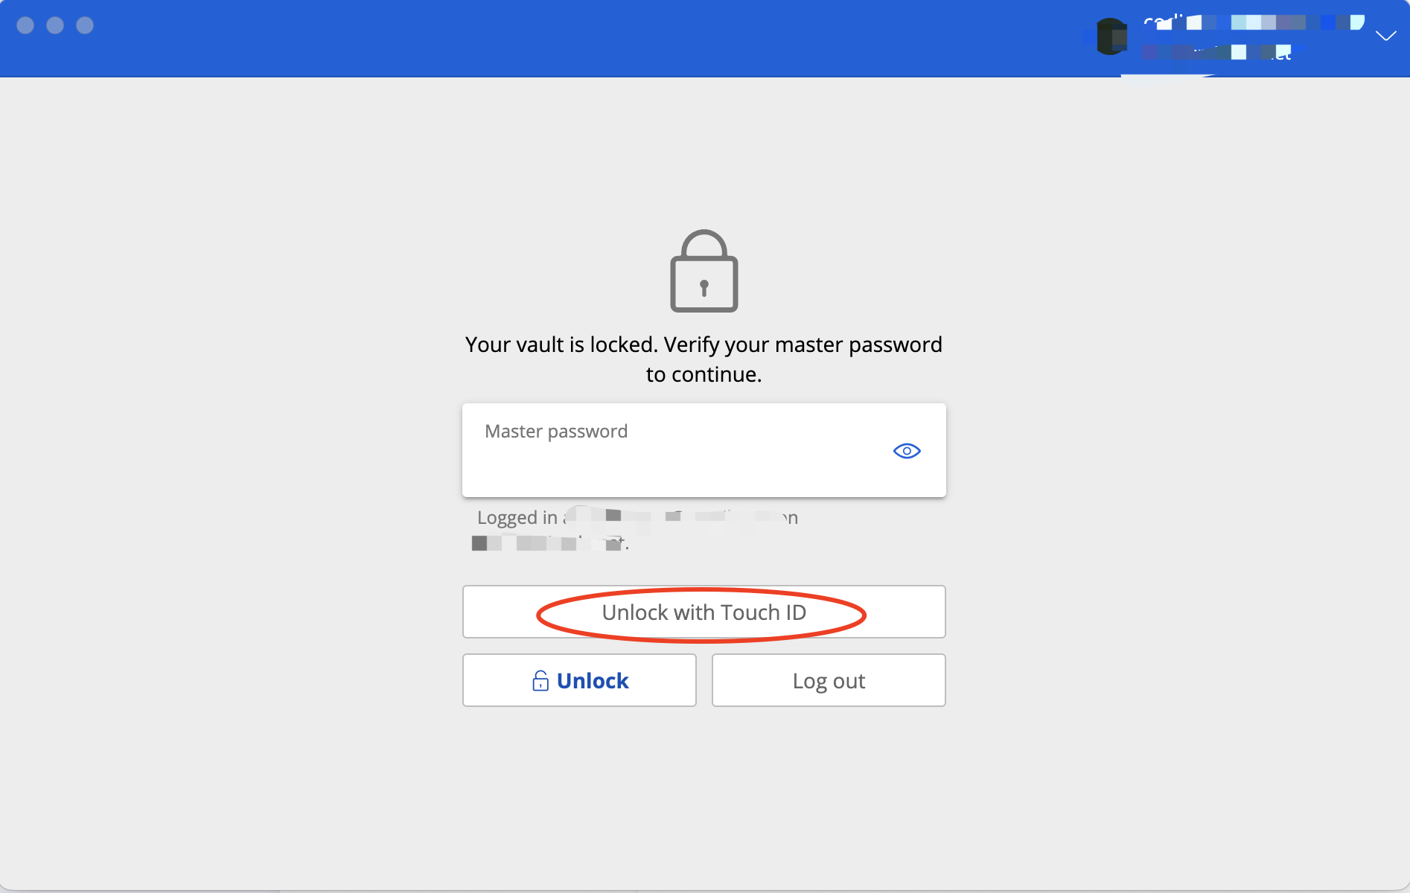
Task: Click the "Your vault is locked" message
Action: pos(704,345)
